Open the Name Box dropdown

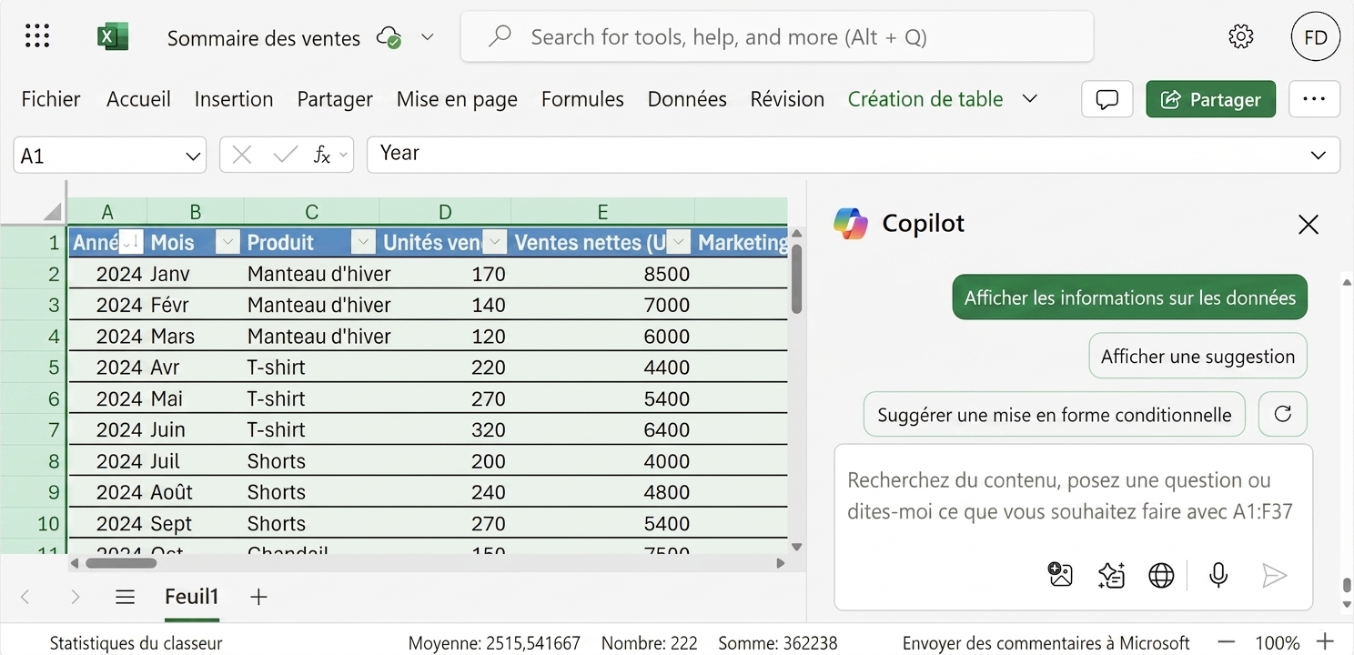click(193, 156)
